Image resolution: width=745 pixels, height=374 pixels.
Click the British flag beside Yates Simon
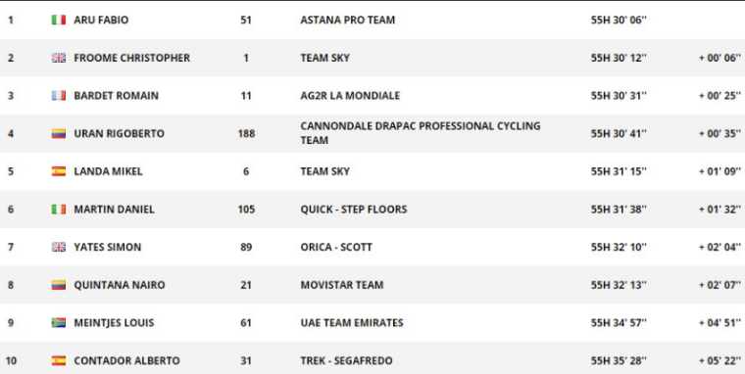(x=59, y=248)
